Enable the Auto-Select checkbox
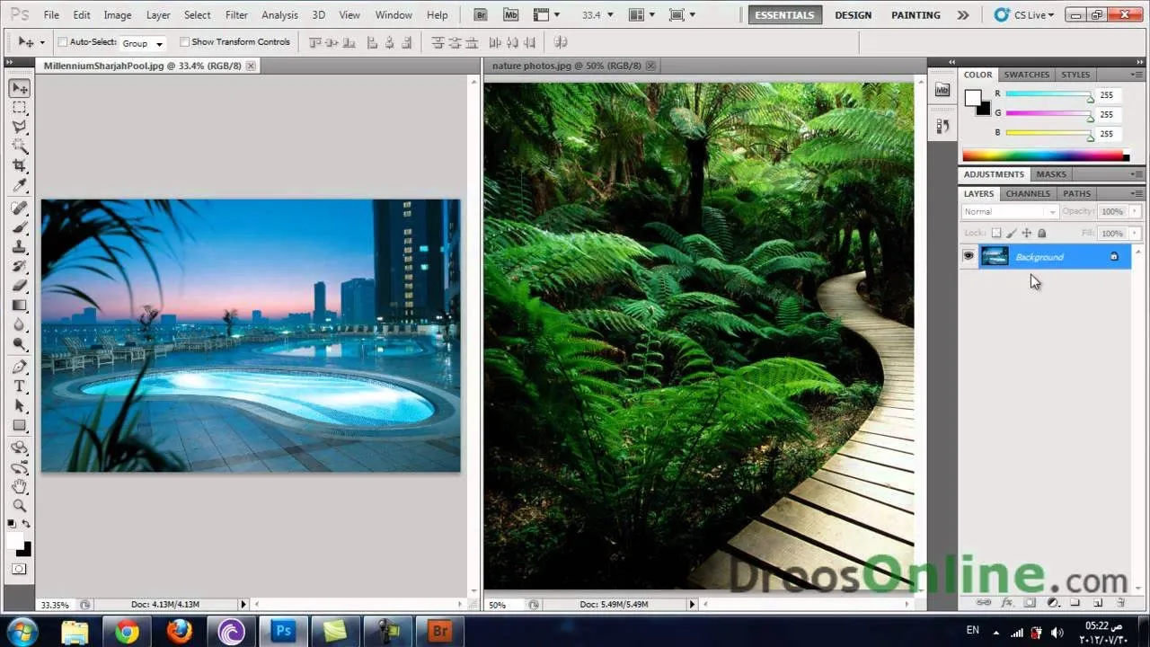1150x647 pixels. click(x=63, y=42)
